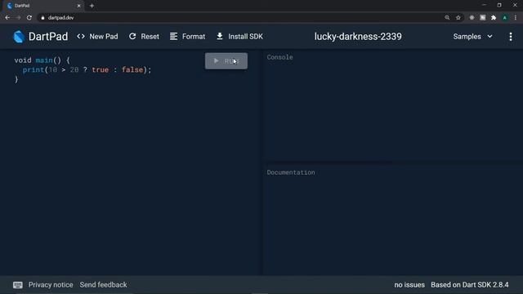523x294 pixels.
Task: Open the Chrome three-dot menu
Action: [516, 18]
